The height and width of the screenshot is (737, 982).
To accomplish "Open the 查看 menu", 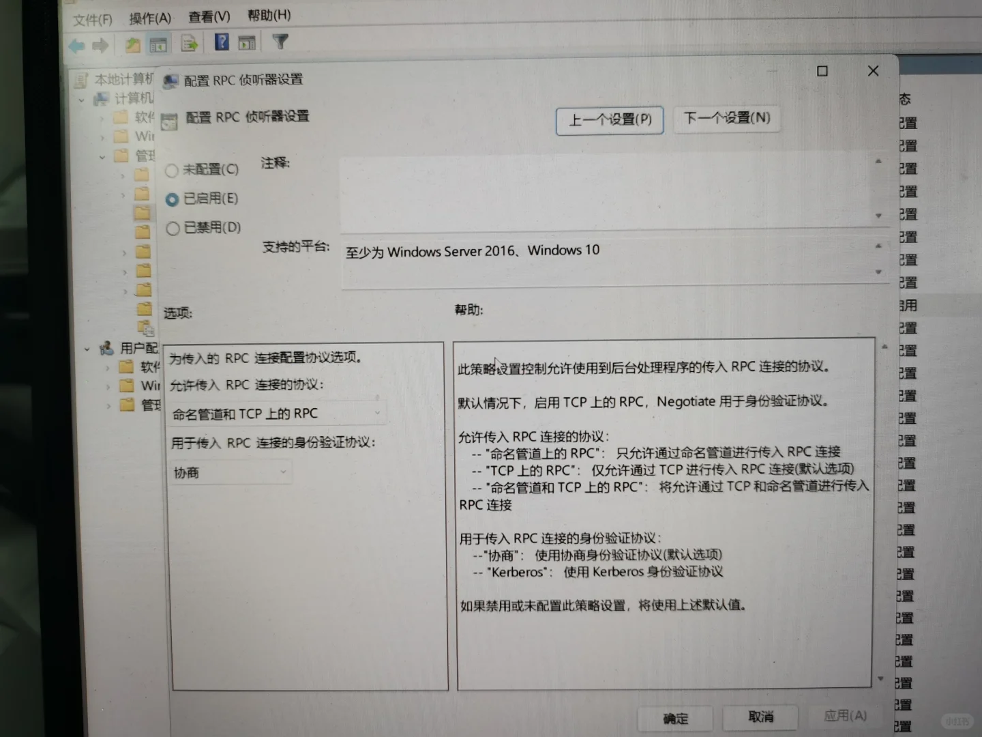I will [x=208, y=15].
